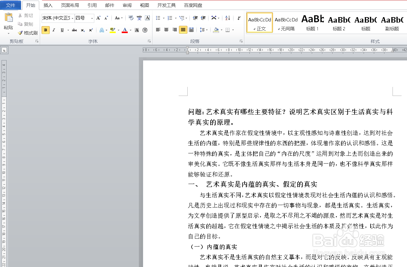Click the text highlight color icon

[113, 30]
